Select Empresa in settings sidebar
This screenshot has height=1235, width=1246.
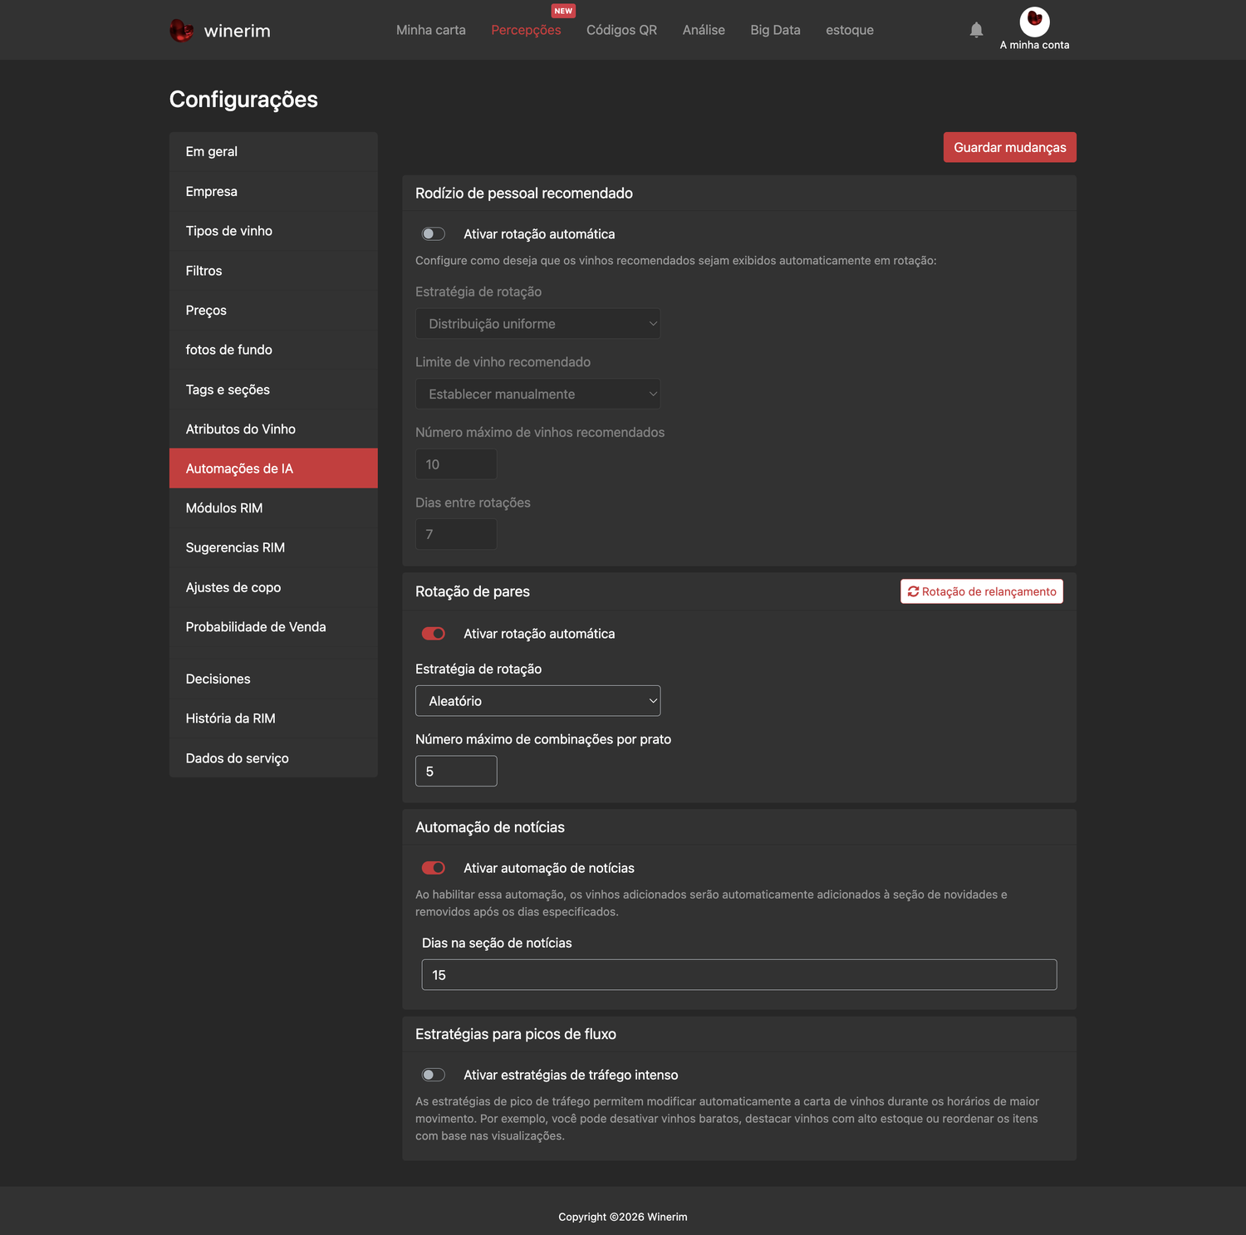pyautogui.click(x=273, y=191)
